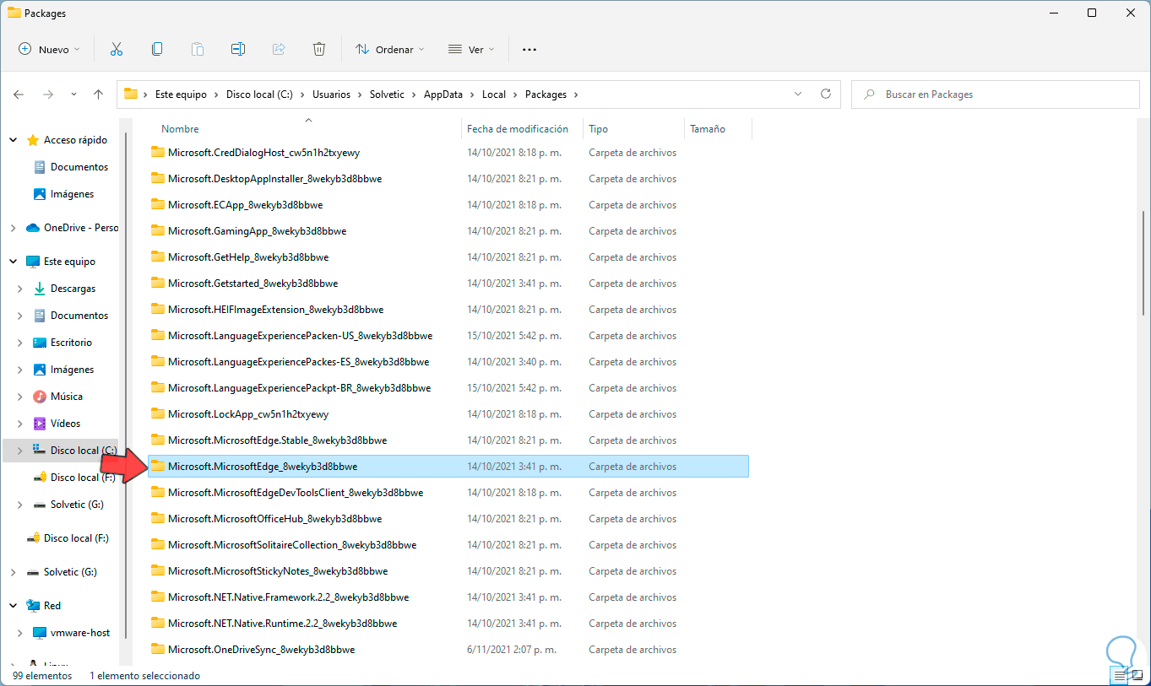The width and height of the screenshot is (1151, 686).
Task: Click the Copy icon in toolbar
Action: coord(157,49)
